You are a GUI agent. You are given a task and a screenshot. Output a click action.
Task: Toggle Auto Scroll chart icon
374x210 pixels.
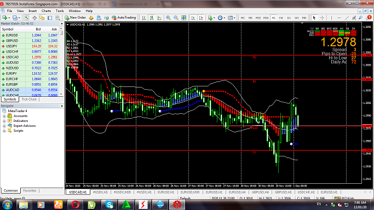(x=193, y=17)
